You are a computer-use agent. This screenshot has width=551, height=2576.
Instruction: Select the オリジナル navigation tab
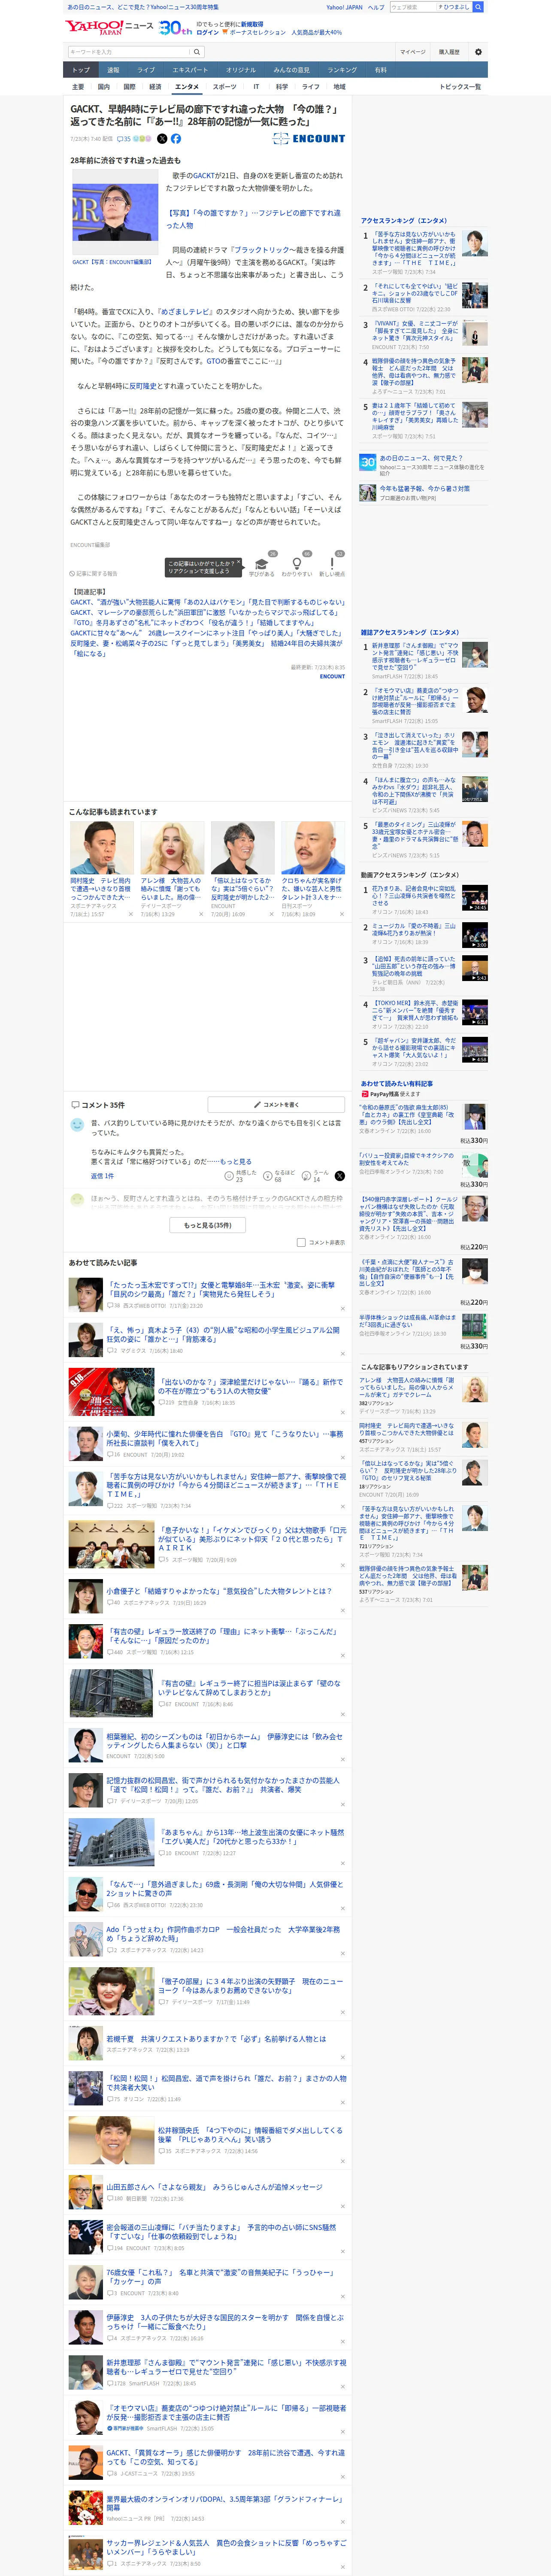[x=241, y=70]
